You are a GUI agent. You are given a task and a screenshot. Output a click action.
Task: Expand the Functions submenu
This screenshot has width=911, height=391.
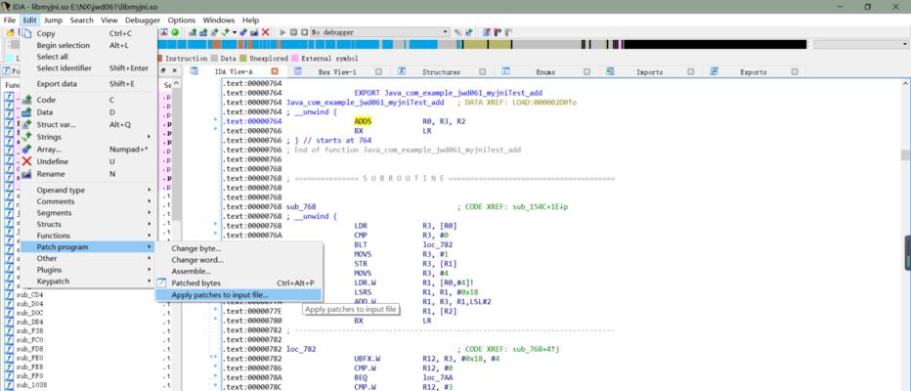click(89, 236)
